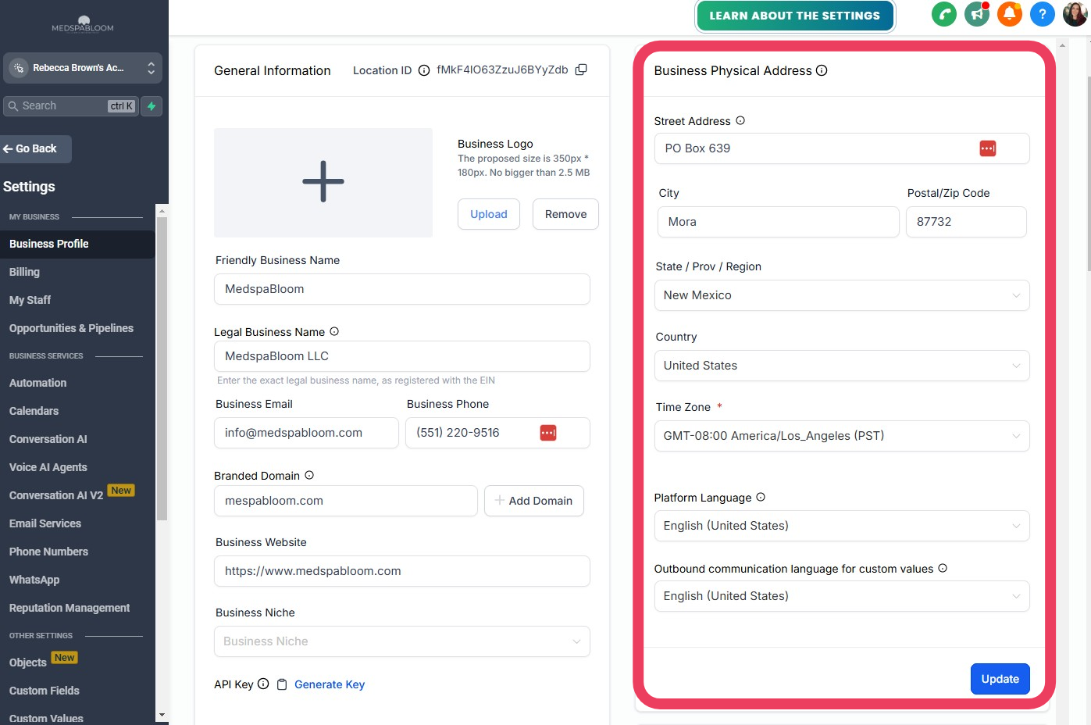
Task: Click the page scrollbar up arrow
Action: click(1062, 45)
